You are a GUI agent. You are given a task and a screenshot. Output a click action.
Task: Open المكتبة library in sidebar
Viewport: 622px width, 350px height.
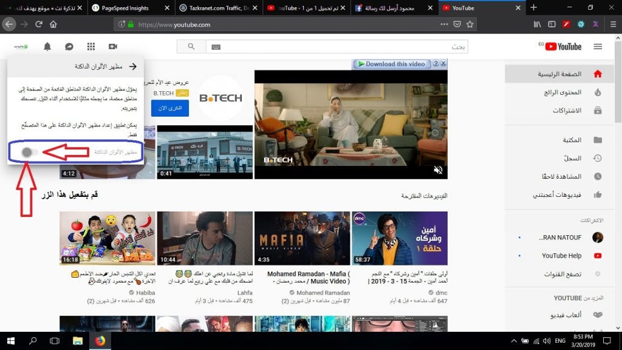click(559, 140)
